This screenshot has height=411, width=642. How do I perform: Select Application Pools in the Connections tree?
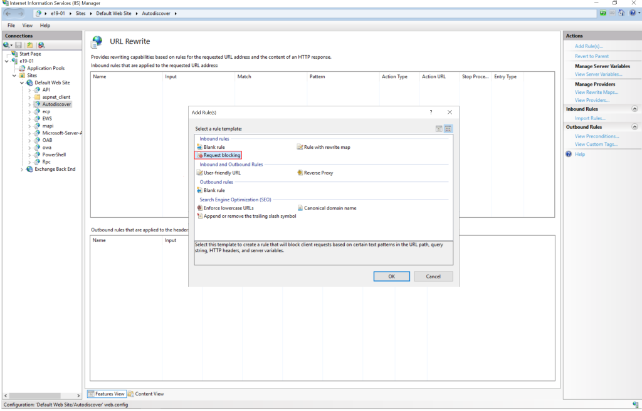click(x=45, y=68)
